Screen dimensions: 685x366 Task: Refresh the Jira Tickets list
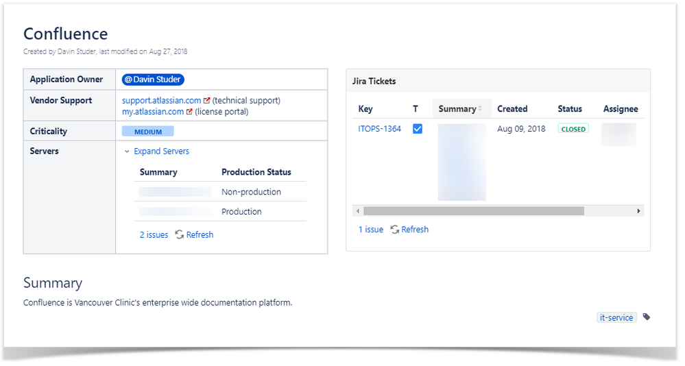[x=415, y=230]
